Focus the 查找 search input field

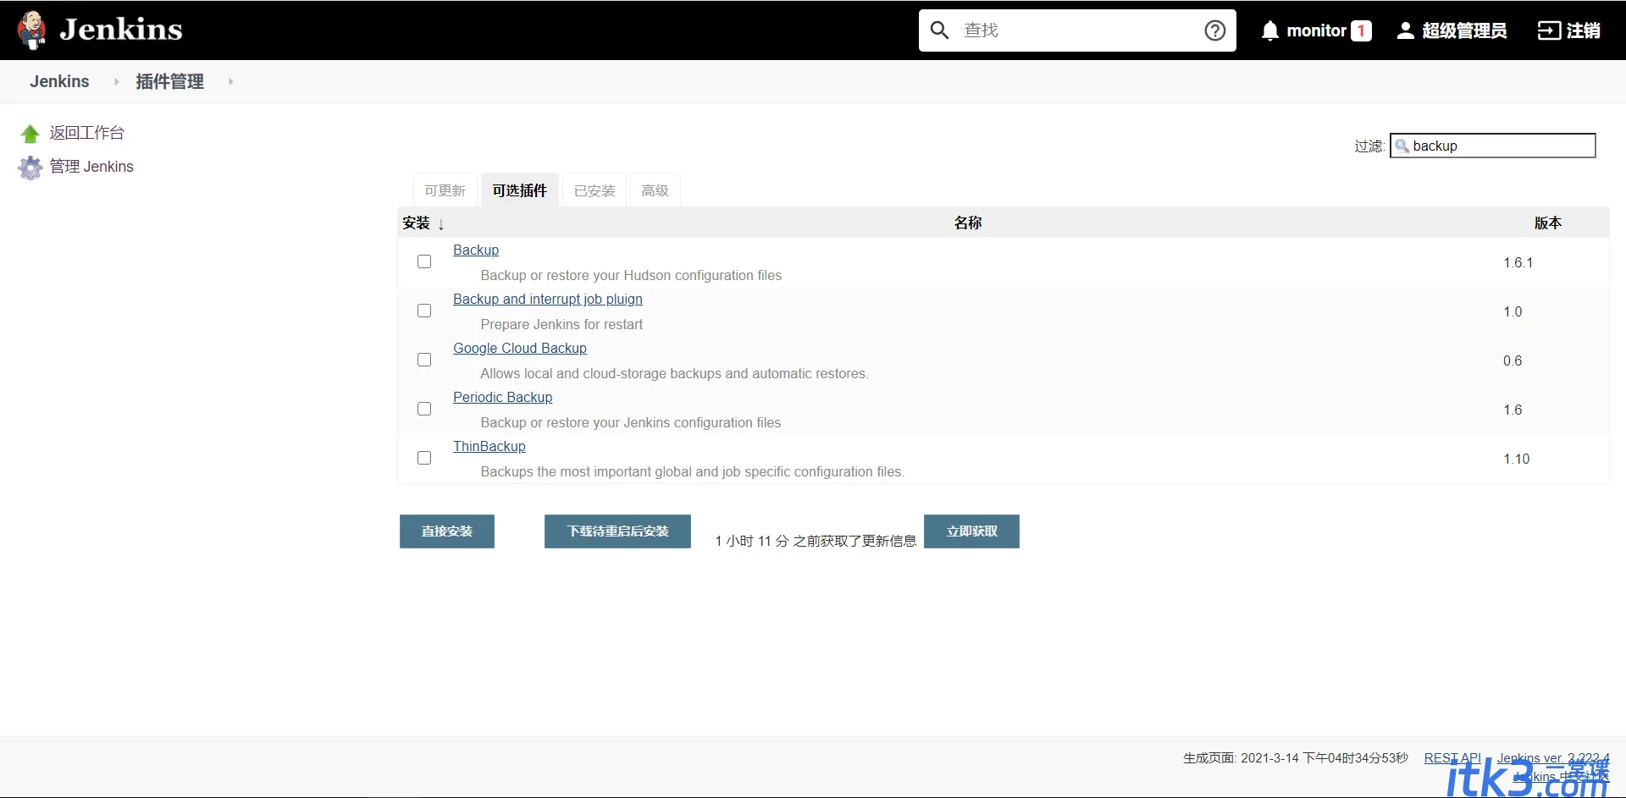pos(1077,30)
